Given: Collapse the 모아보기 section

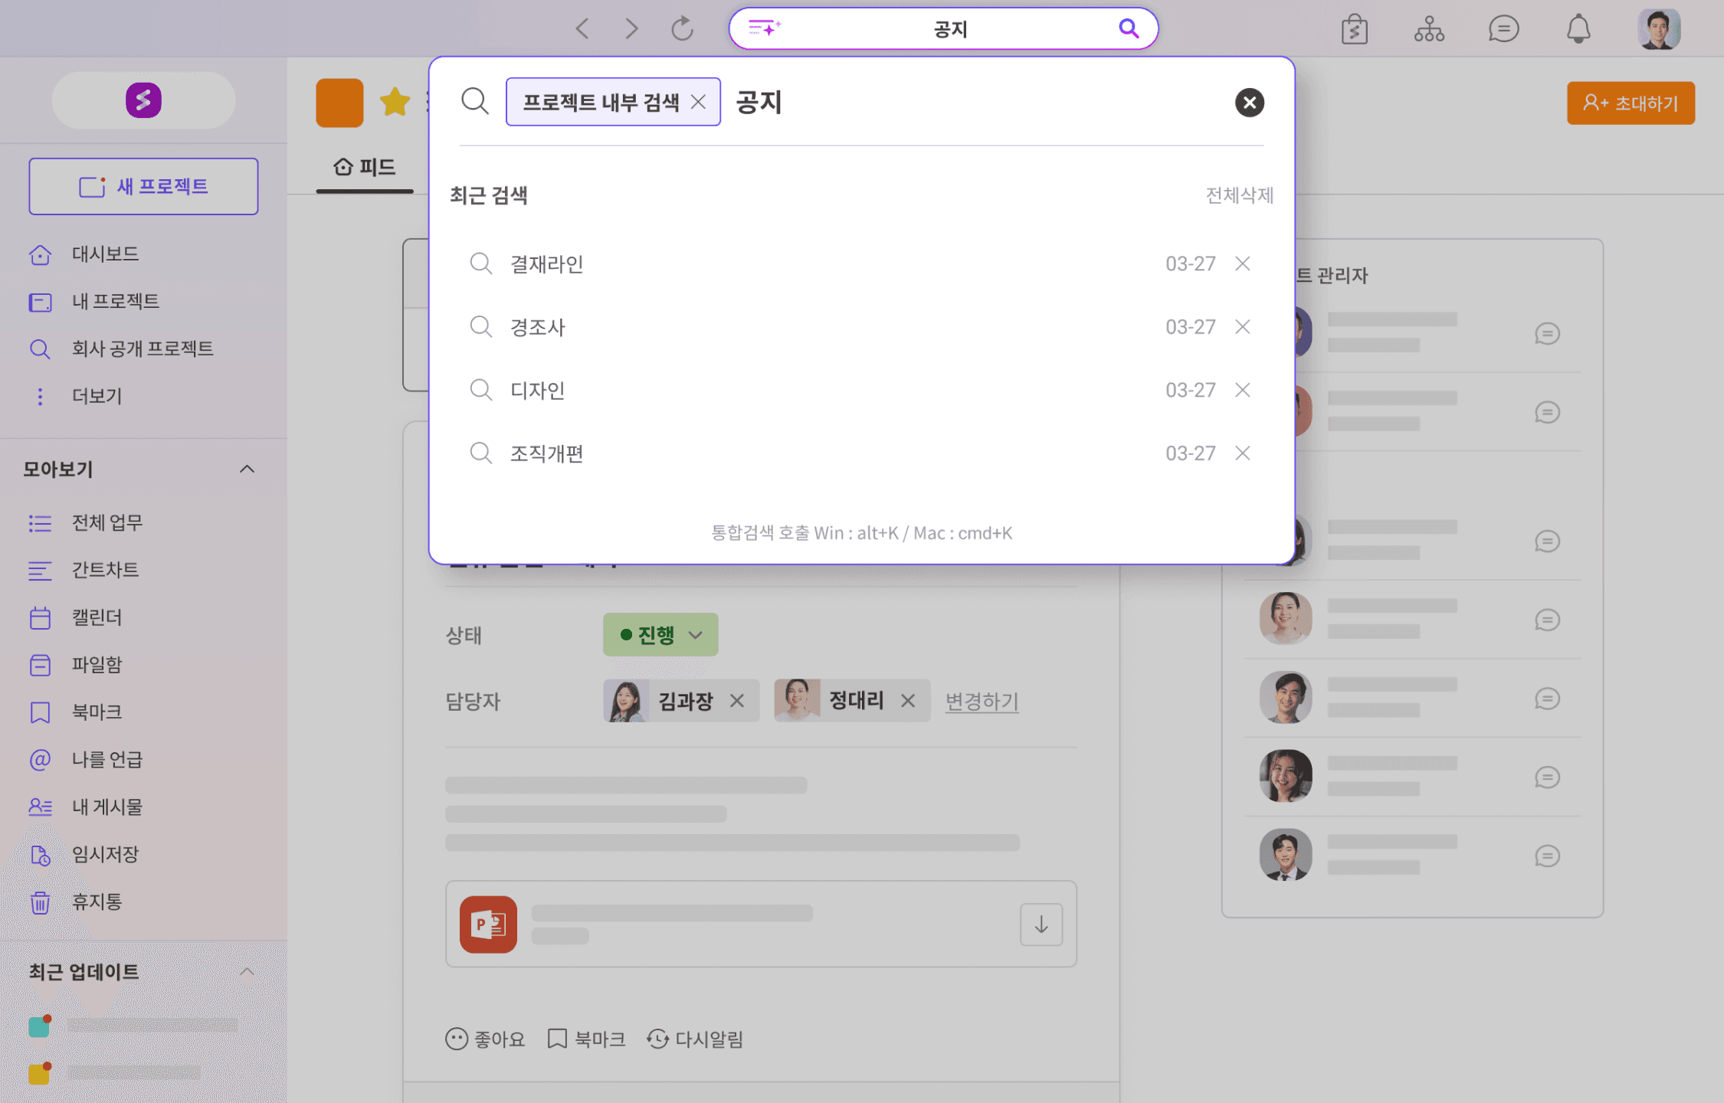Looking at the screenshot, I should pos(247,469).
